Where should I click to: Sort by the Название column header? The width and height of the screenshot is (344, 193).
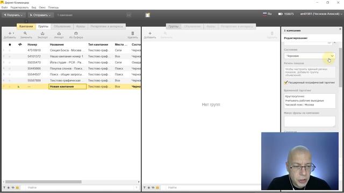[57, 44]
